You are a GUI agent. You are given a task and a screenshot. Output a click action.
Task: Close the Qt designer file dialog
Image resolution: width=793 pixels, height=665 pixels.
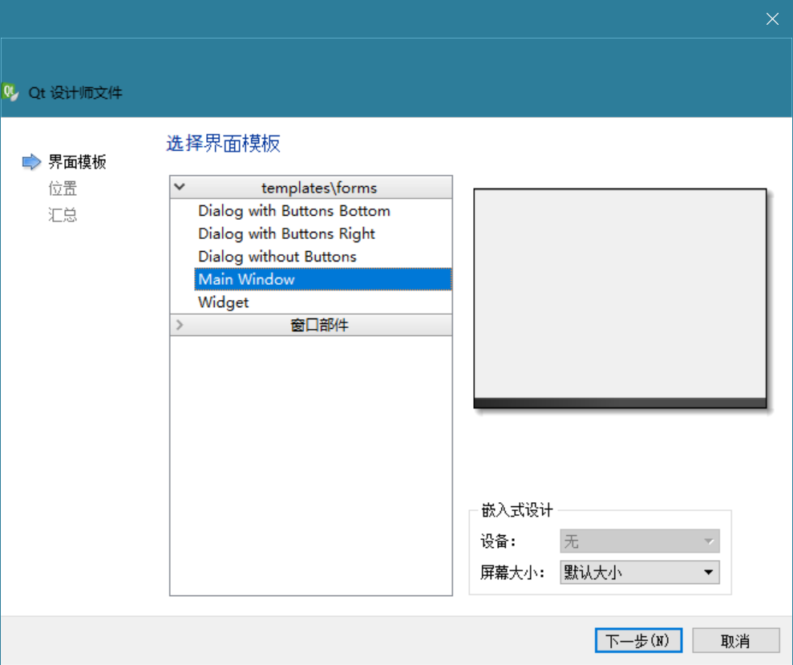[x=772, y=19]
